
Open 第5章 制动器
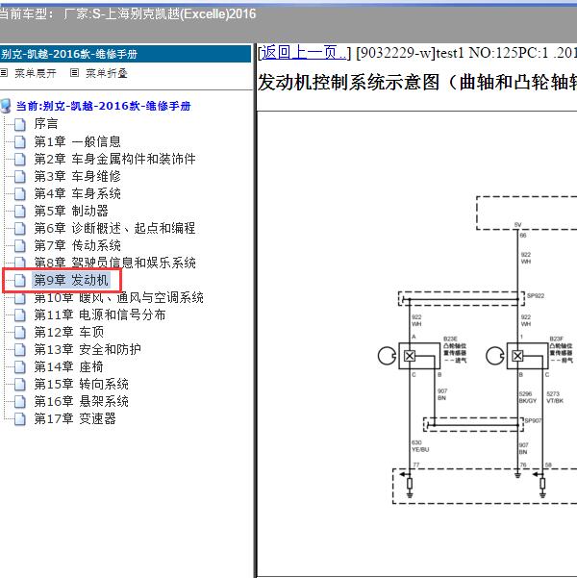(x=71, y=211)
